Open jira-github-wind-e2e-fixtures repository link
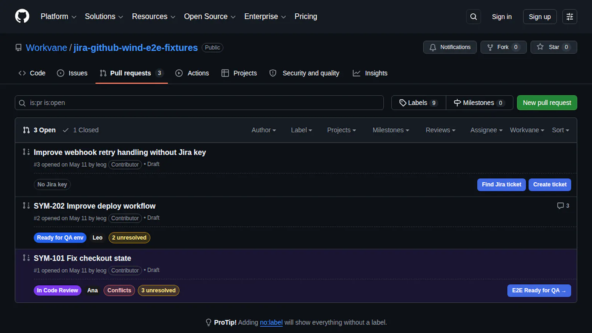This screenshot has width=592, height=333. tap(135, 48)
